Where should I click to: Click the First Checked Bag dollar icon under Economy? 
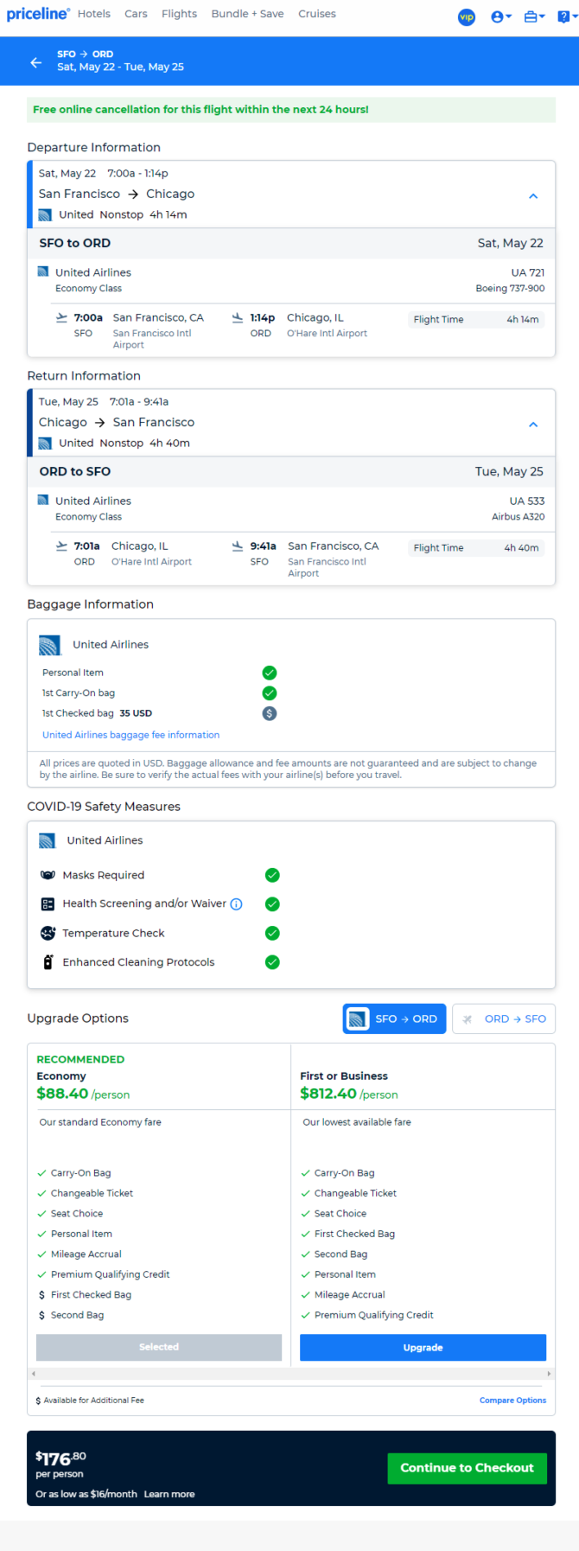(x=41, y=1295)
